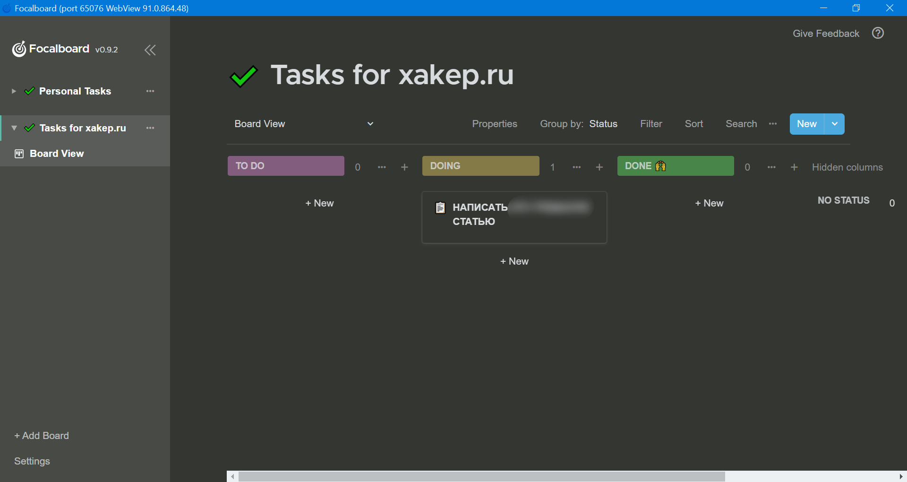This screenshot has width=907, height=482.
Task: Click the scrollbar left arrow
Action: click(232, 476)
